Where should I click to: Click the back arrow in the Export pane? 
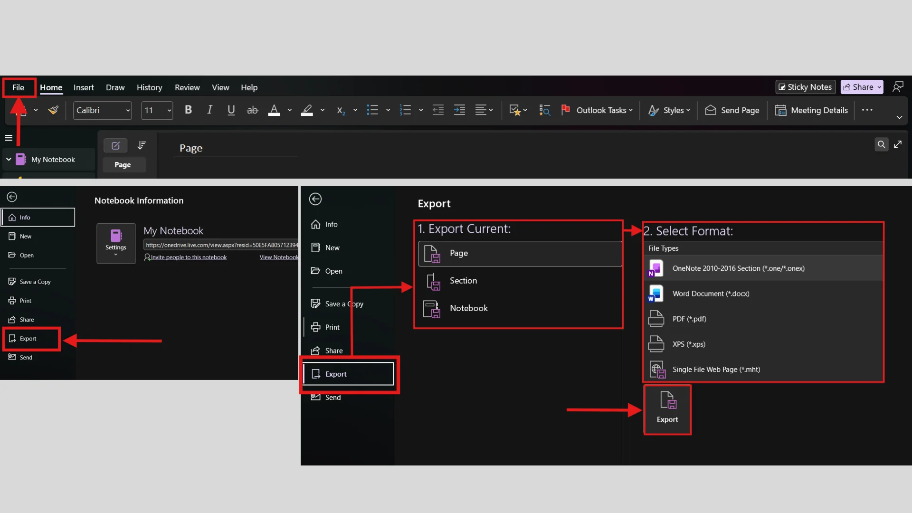coord(315,199)
